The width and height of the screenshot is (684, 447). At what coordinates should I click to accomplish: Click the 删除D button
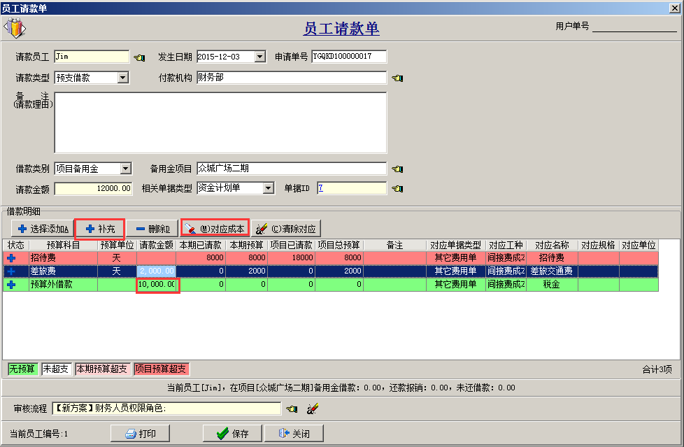154,227
